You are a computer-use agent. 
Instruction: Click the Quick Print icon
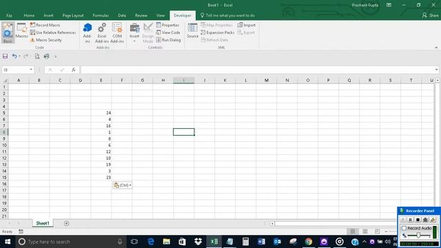(x=47, y=56)
